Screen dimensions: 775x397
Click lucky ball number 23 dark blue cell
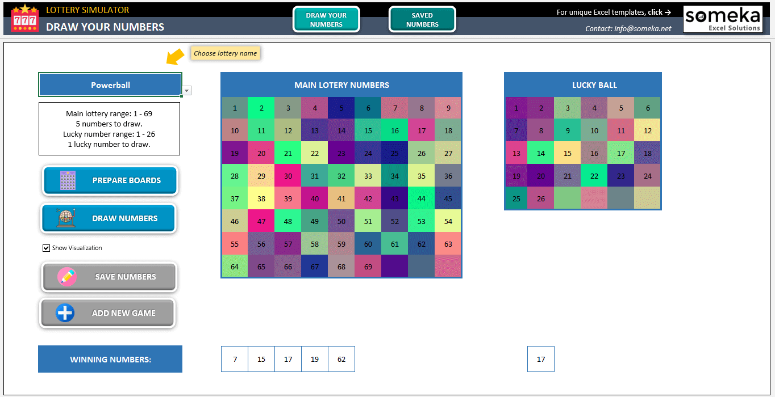621,176
